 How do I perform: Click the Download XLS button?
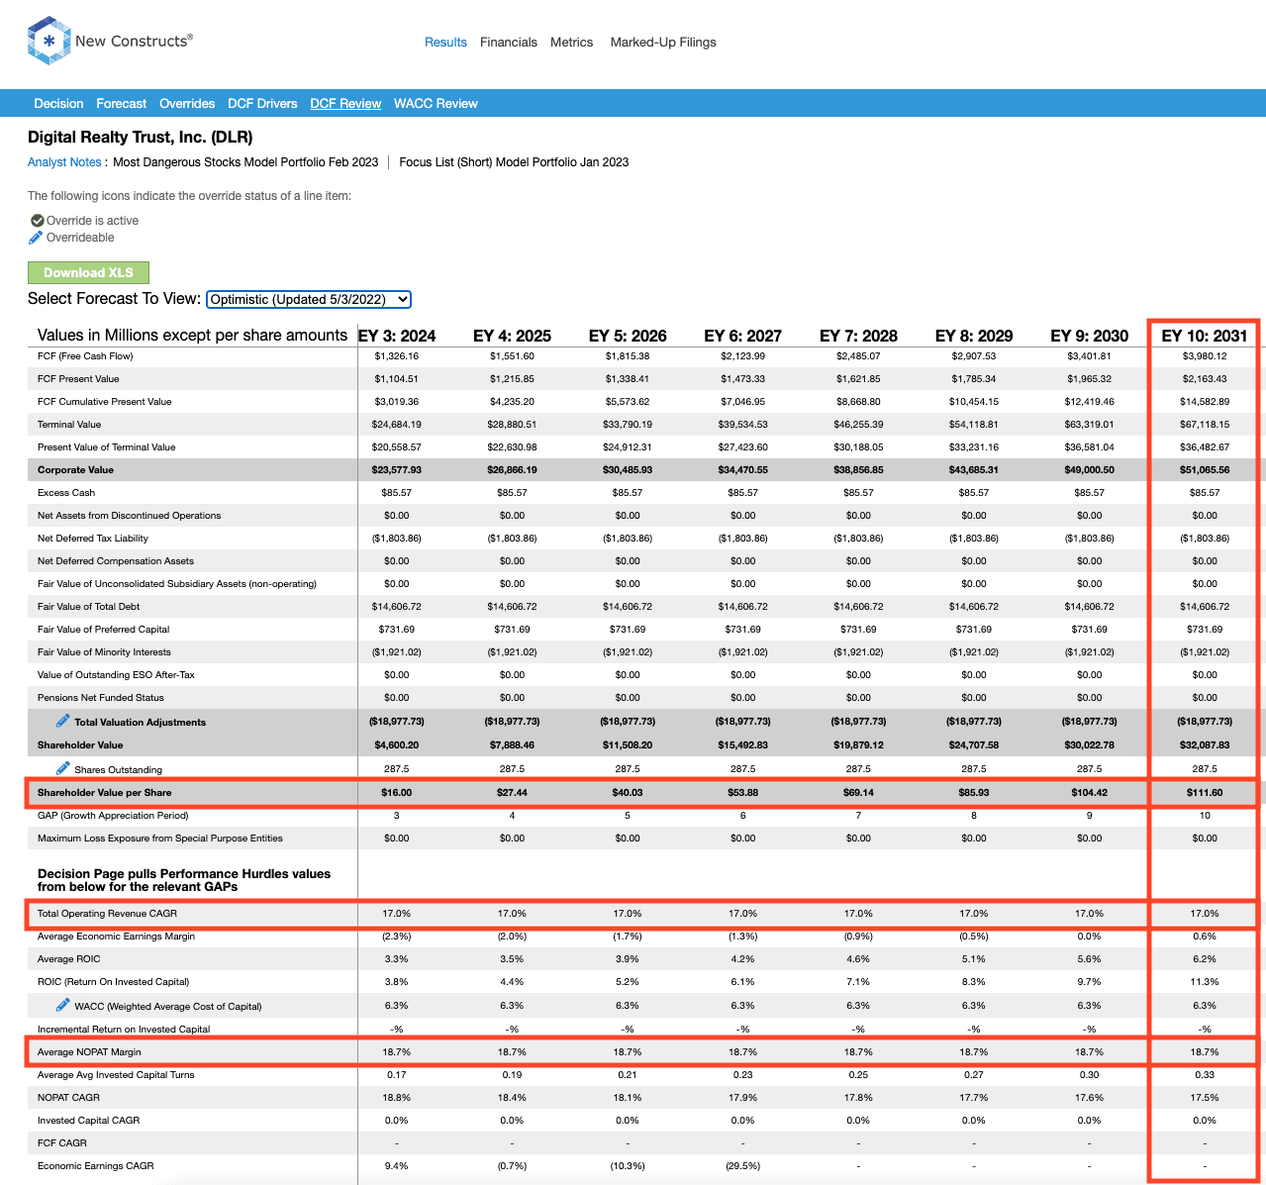88,272
